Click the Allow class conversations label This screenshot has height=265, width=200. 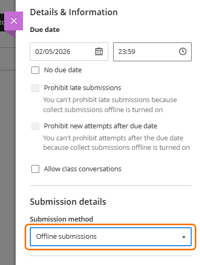point(83,169)
